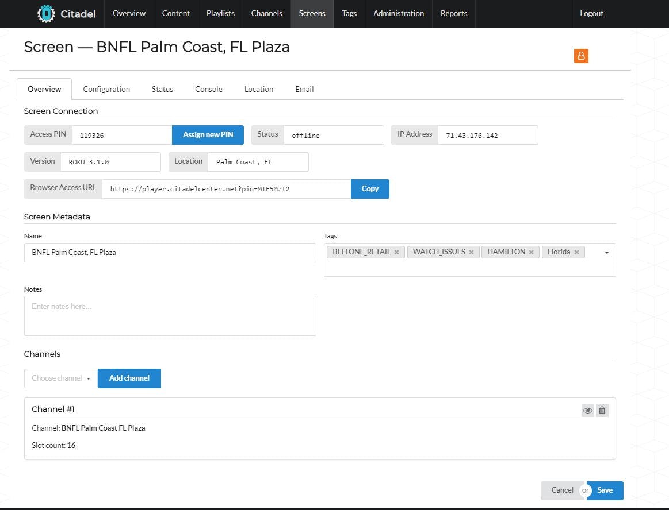Remove the WATCH_ISSUES tag
Image resolution: width=669 pixels, height=510 pixels.
[471, 252]
